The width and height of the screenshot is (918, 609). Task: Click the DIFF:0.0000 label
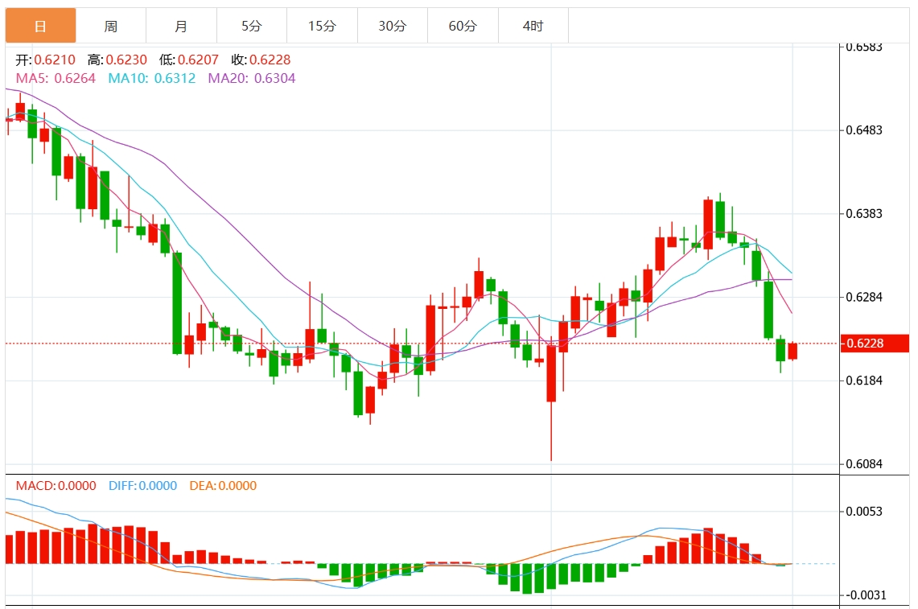[143, 485]
